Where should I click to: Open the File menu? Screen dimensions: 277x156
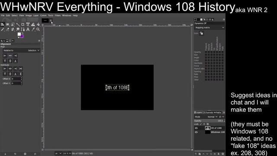tap(3, 16)
